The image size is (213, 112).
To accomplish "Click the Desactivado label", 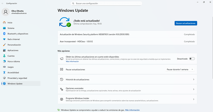I will click(x=182, y=59).
